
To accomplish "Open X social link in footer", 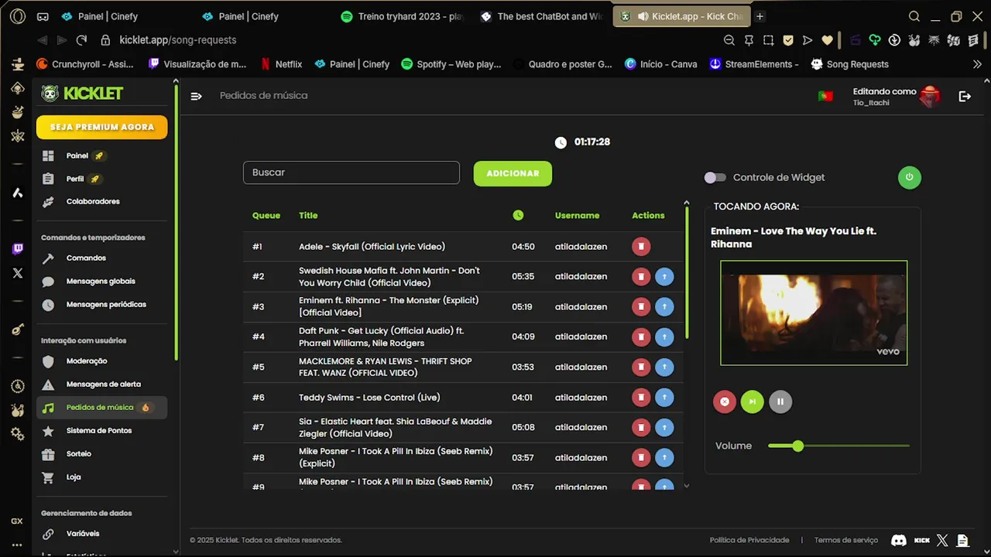I will [x=942, y=540].
